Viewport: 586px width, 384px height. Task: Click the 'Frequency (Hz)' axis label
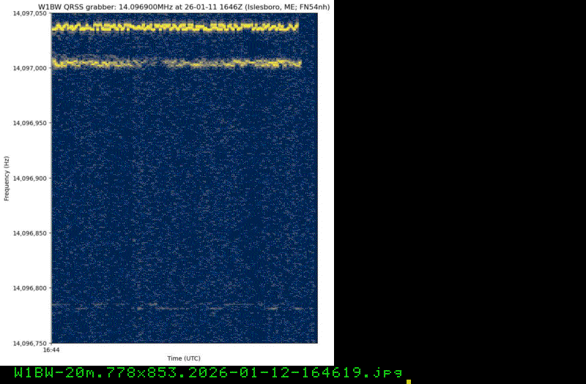7,178
